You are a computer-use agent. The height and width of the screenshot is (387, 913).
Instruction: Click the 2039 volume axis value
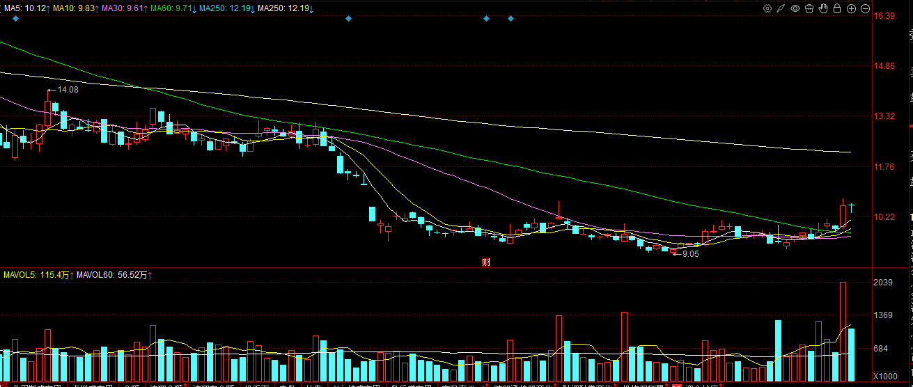pos(883,282)
